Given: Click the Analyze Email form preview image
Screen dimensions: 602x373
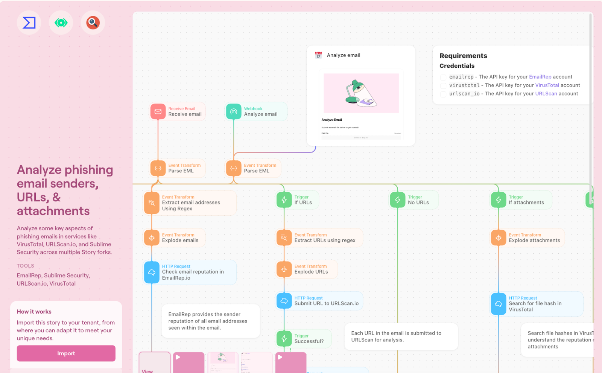Looking at the screenshot, I should pos(361,93).
